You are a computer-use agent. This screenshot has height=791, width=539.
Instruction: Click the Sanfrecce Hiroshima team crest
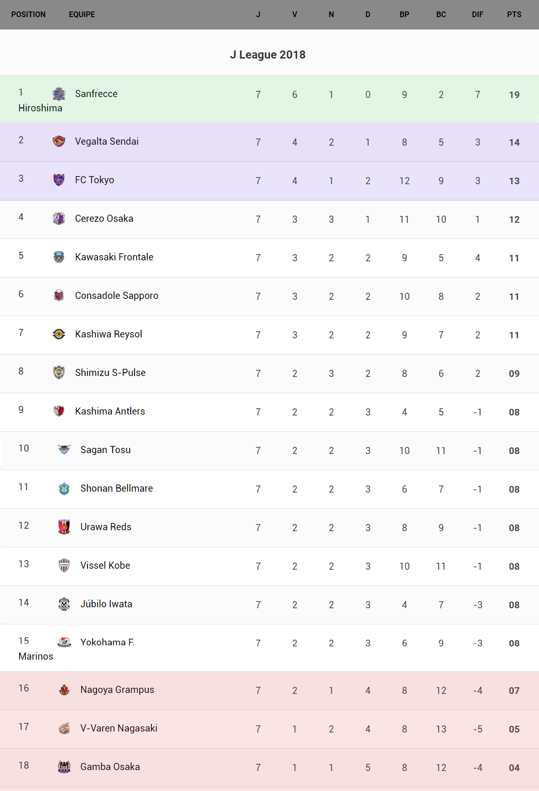pyautogui.click(x=59, y=94)
